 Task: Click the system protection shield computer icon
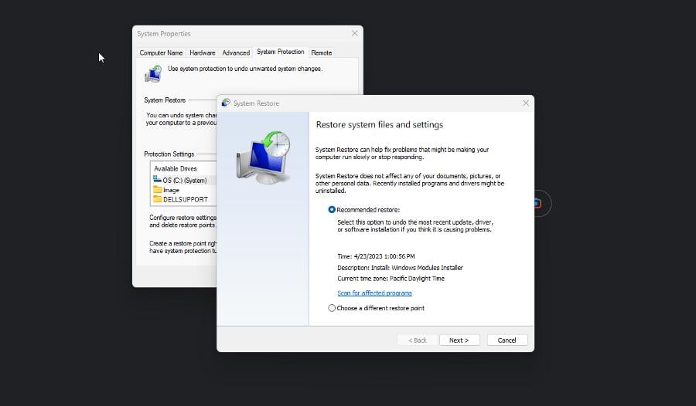pyautogui.click(x=153, y=73)
